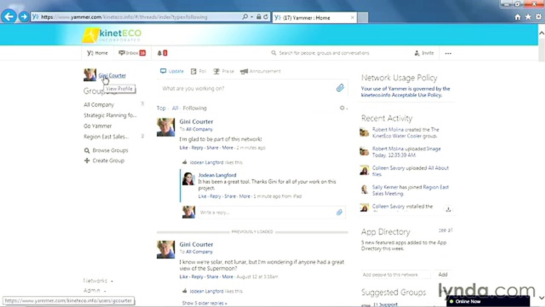Search for people, groups and conversations

pos(324,53)
